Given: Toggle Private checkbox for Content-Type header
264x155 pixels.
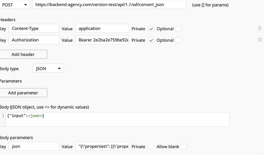Looking at the screenshot, I should [x=151, y=29].
